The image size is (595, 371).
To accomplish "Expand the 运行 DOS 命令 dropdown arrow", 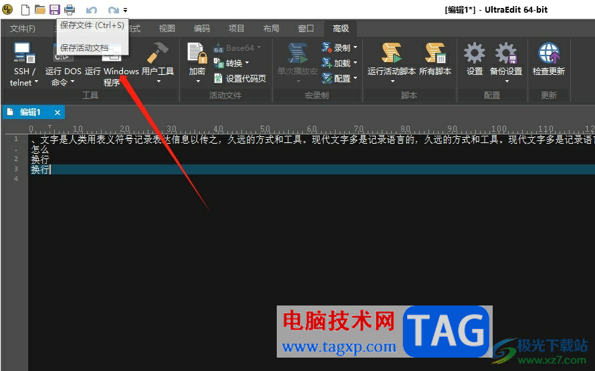I will click(72, 82).
